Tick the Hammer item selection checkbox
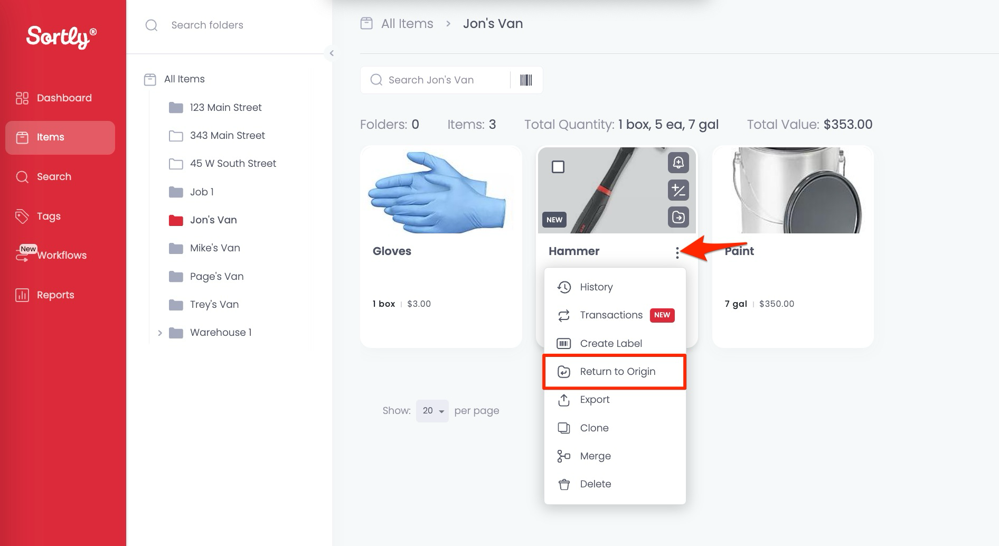 [x=558, y=167]
